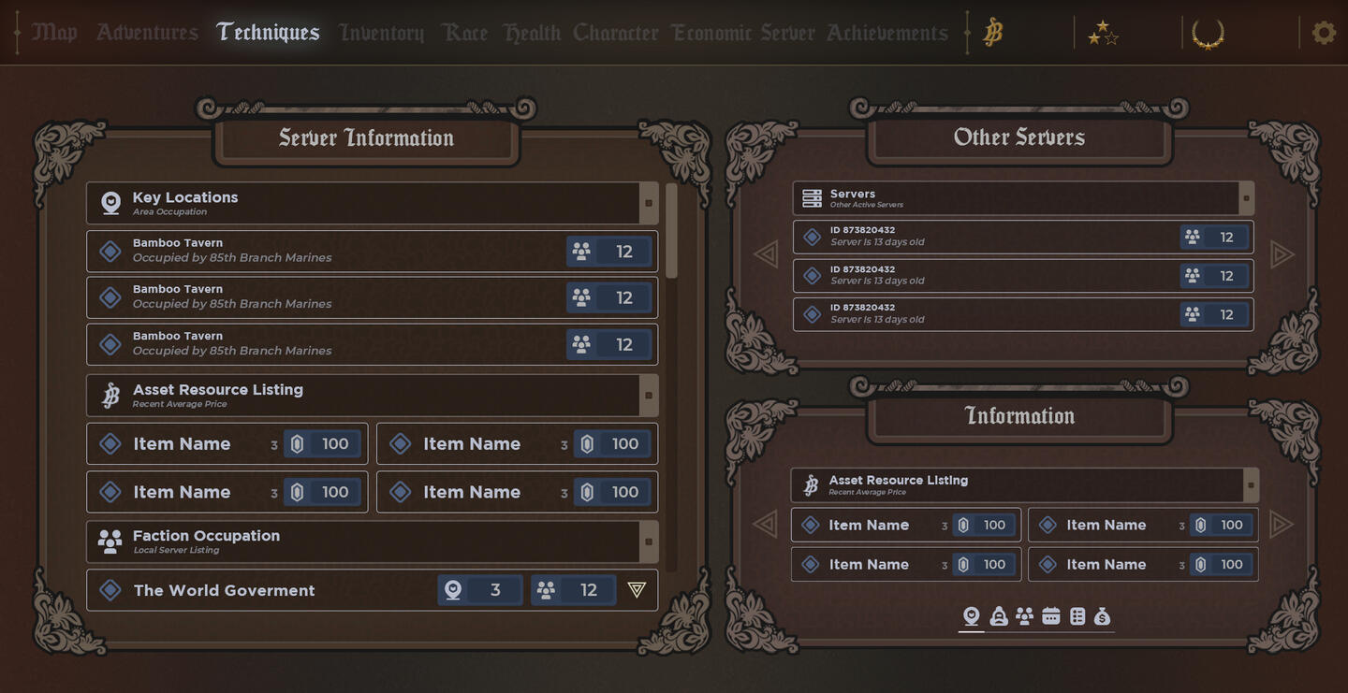
Task: Select the location pin icon in Information panel
Action: coord(971,616)
